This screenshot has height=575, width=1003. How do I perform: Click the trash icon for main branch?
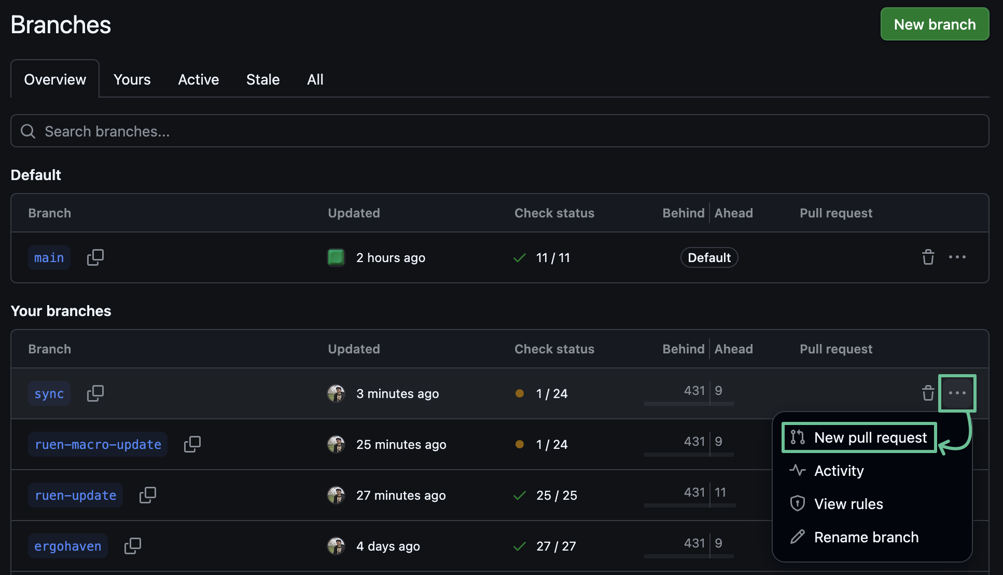pyautogui.click(x=928, y=257)
